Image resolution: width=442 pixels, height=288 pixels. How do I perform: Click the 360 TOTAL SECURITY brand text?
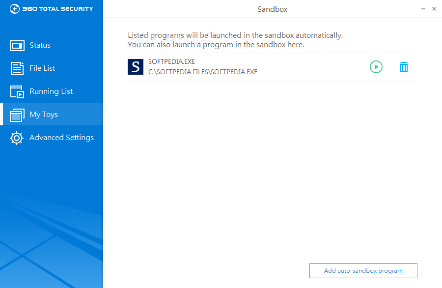point(58,9)
